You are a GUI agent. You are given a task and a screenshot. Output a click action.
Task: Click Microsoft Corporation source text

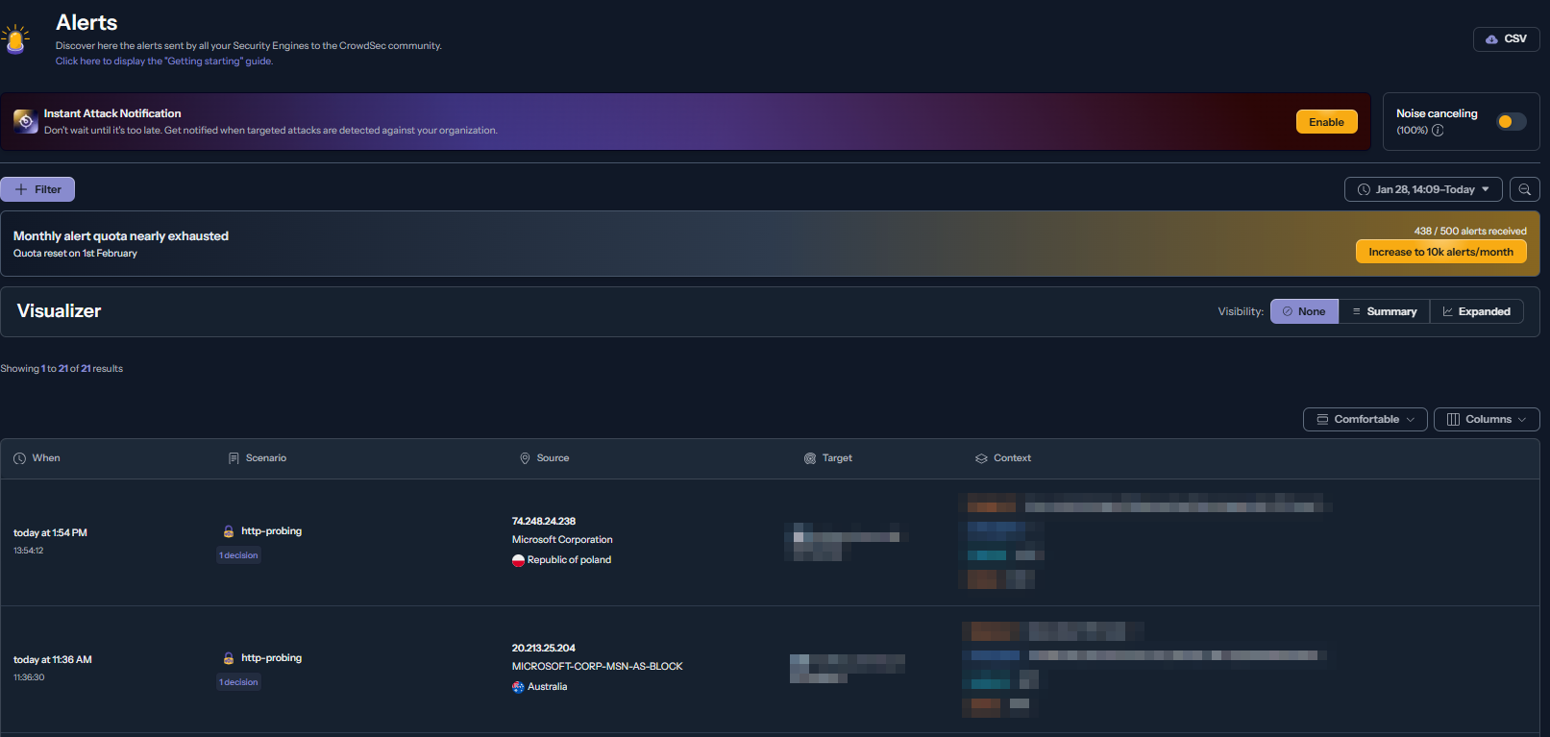point(562,540)
